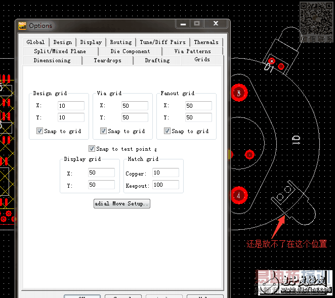
Task: Go to the Teardrops tab
Action: point(107,60)
